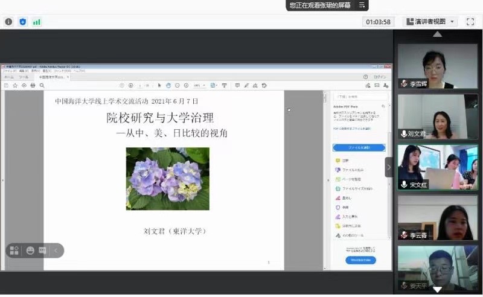
Task: Click the blue ファイルを選択 button
Action: (359, 147)
